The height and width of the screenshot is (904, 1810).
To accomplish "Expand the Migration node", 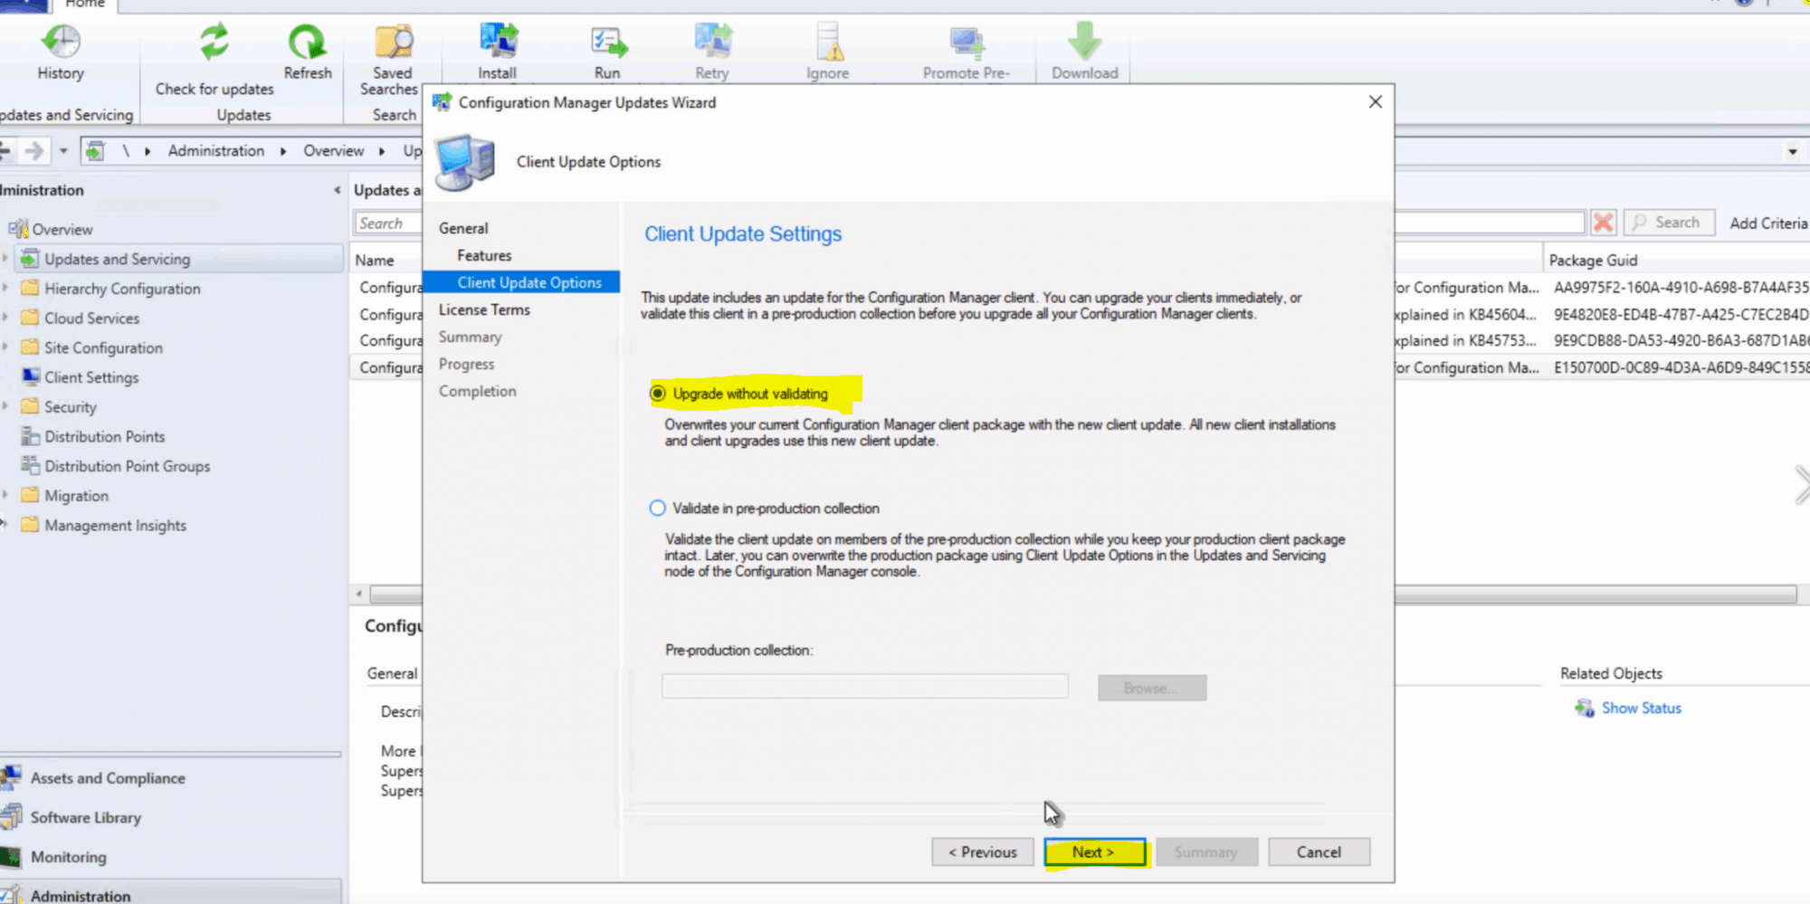I will tap(5, 496).
